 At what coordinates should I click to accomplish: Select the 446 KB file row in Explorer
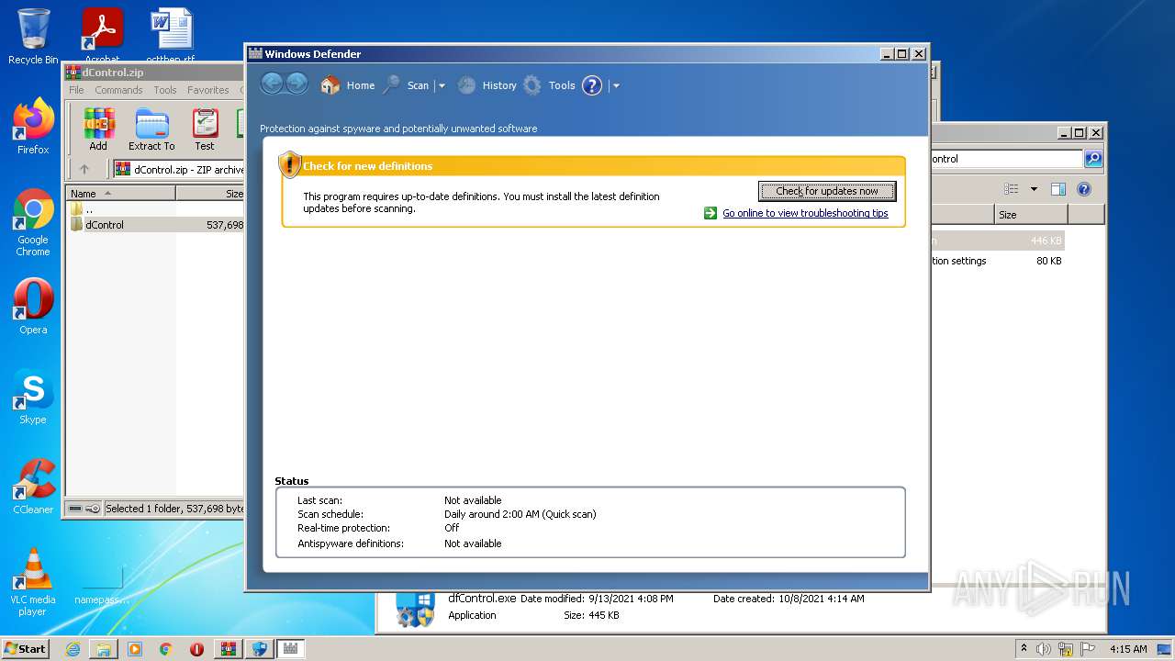996,241
